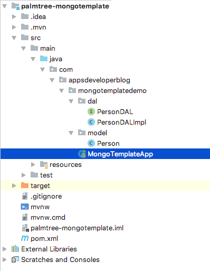Click the Maven pom.xml icon
Screen dimensions: 210x271
(25, 238)
